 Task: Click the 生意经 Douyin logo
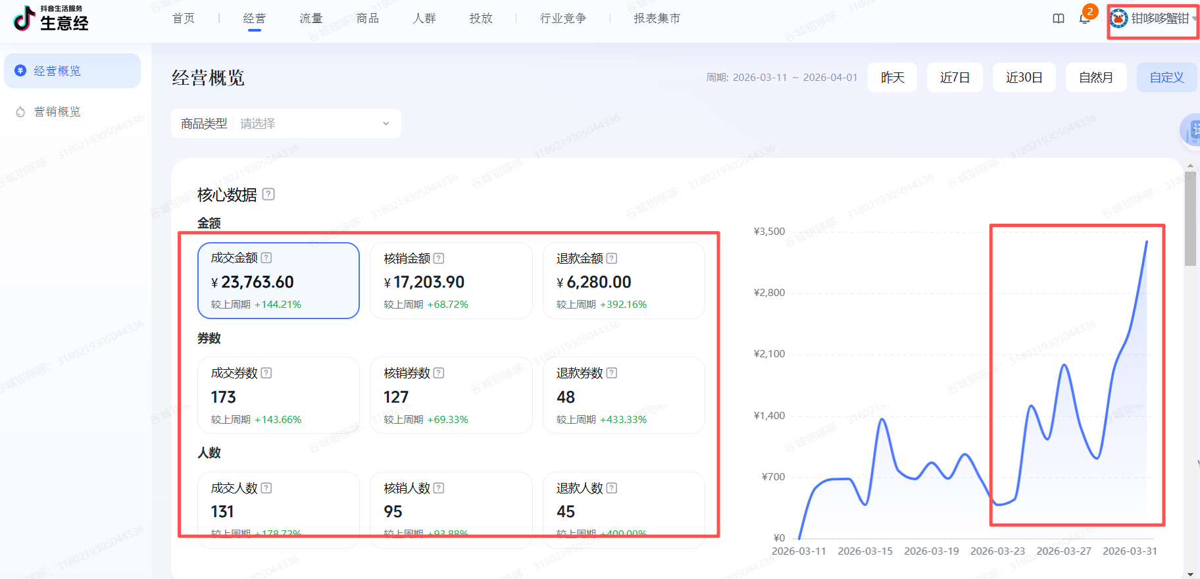51,18
